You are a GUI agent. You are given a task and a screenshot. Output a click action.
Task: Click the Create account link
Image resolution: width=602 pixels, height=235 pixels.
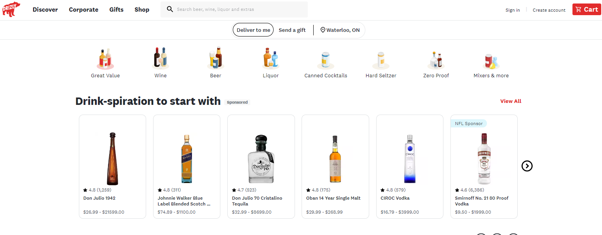[x=549, y=10]
